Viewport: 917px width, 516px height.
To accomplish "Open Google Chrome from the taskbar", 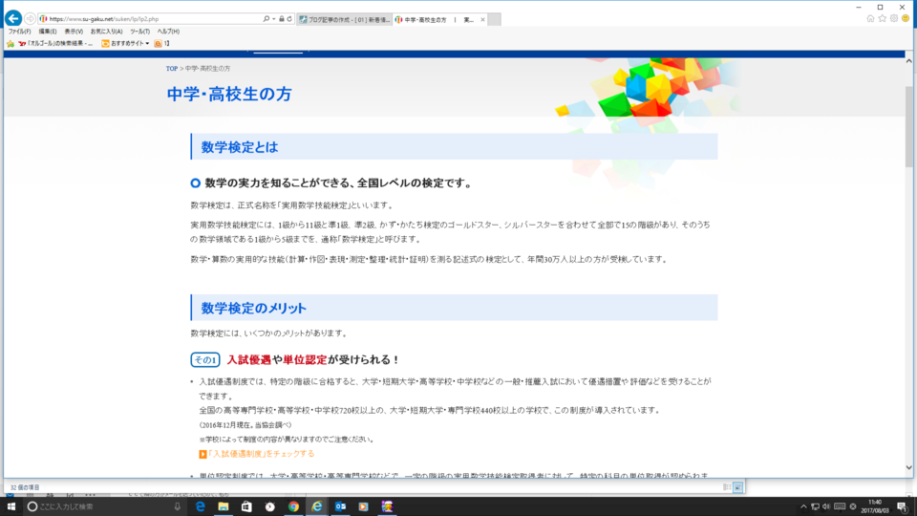I will [x=293, y=506].
